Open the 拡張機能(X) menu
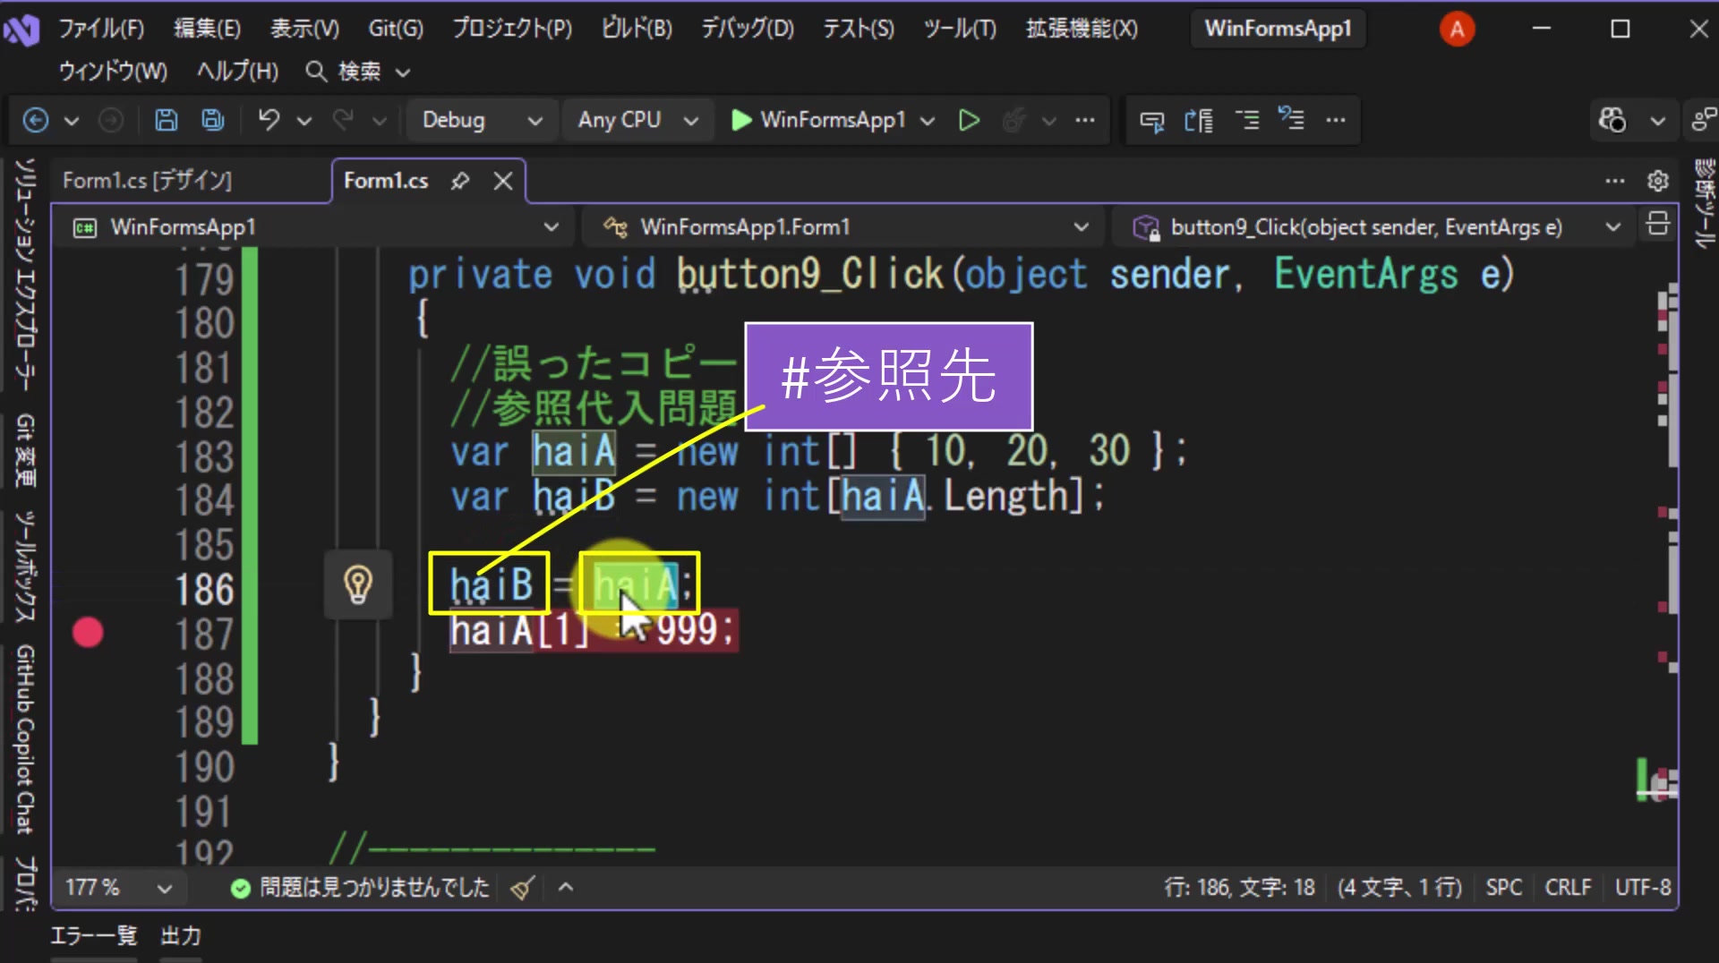 (1082, 29)
